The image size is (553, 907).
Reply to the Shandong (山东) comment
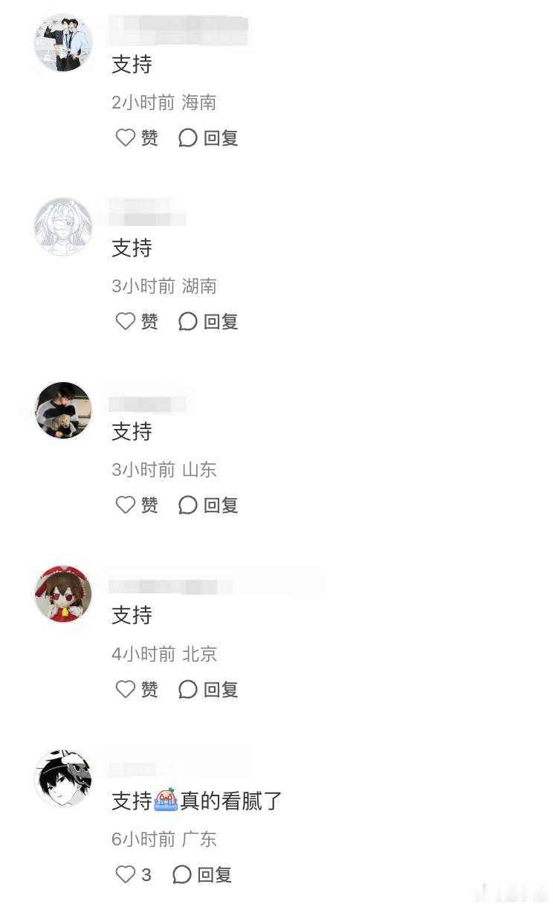(208, 505)
